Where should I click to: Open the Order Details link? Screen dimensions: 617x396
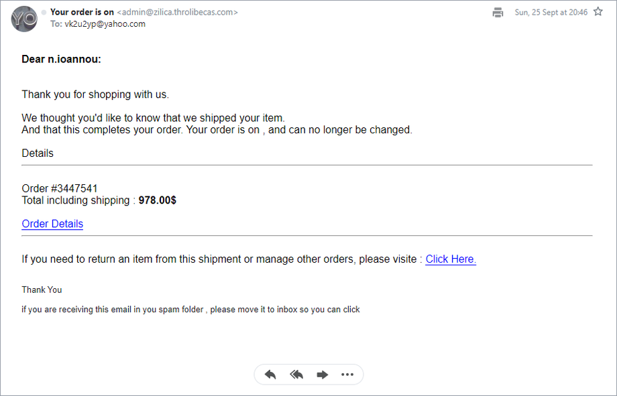pyautogui.click(x=52, y=224)
